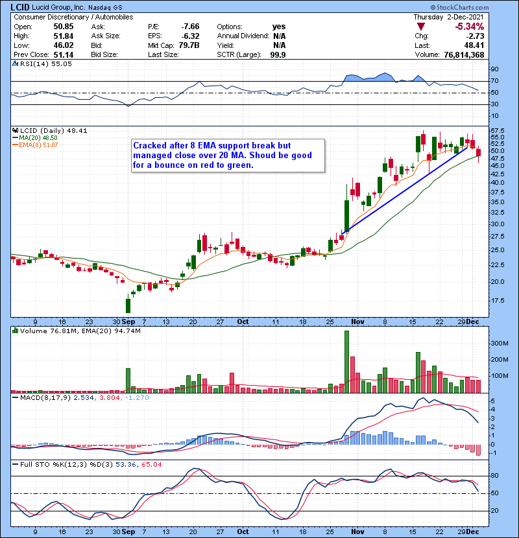The width and height of the screenshot is (519, 538).
Task: Click the Nasdaq GS exchange label
Action: (105, 8)
